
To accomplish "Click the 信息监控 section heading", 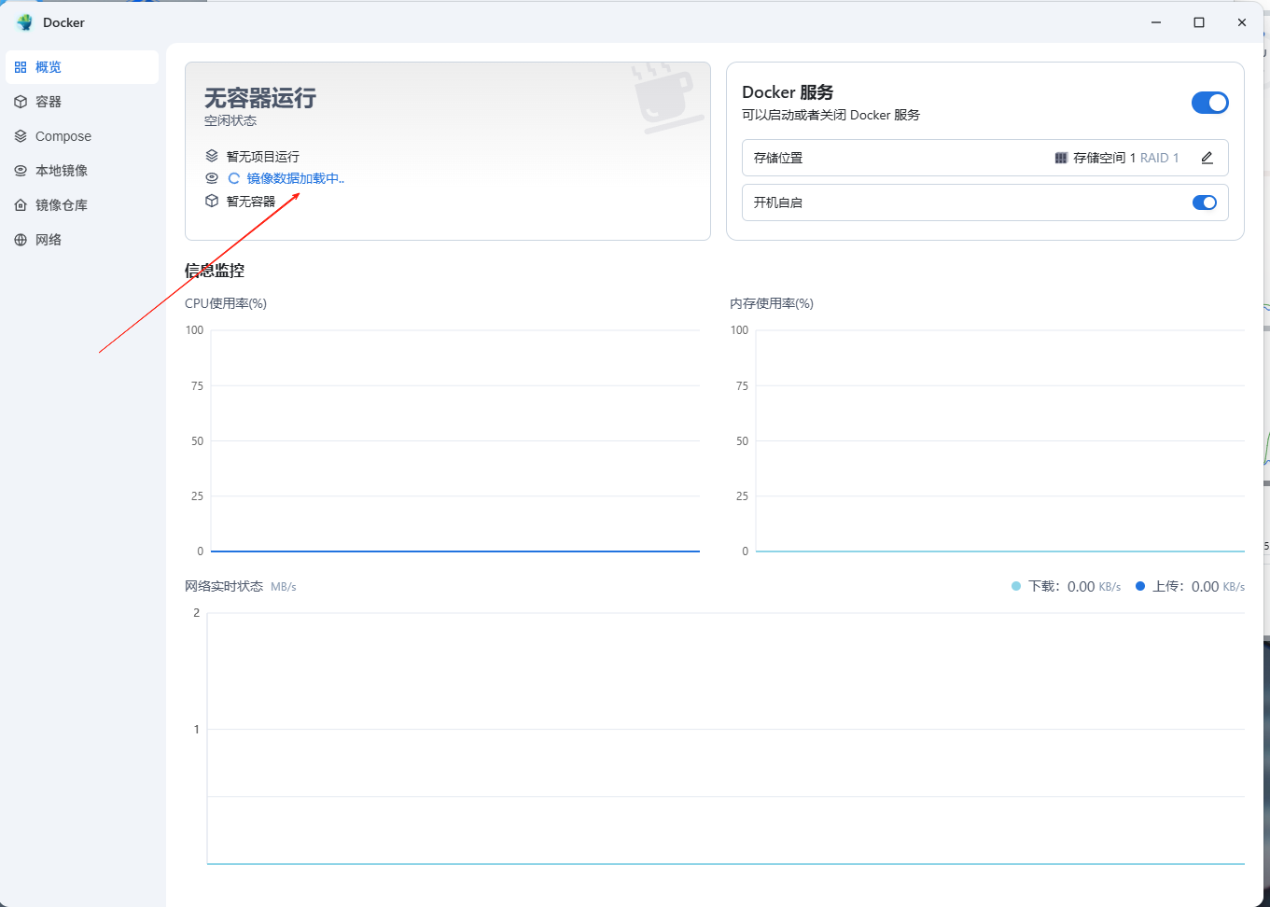I will (x=215, y=271).
